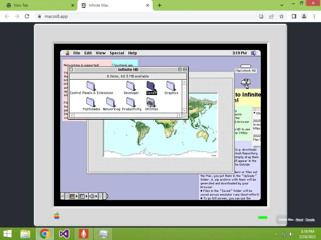The image size is (321, 240).
Task: Click the Infinite HD window close box
Action: [x=71, y=70]
